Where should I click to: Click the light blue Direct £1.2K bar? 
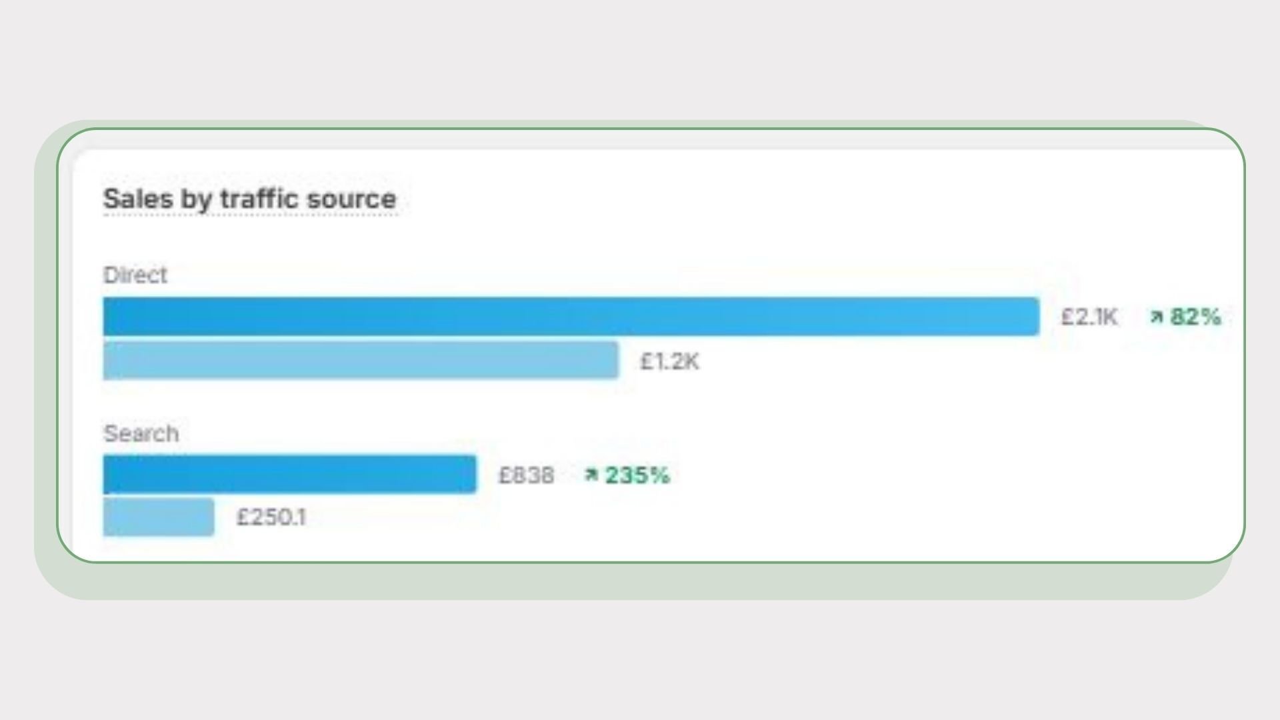(x=360, y=361)
